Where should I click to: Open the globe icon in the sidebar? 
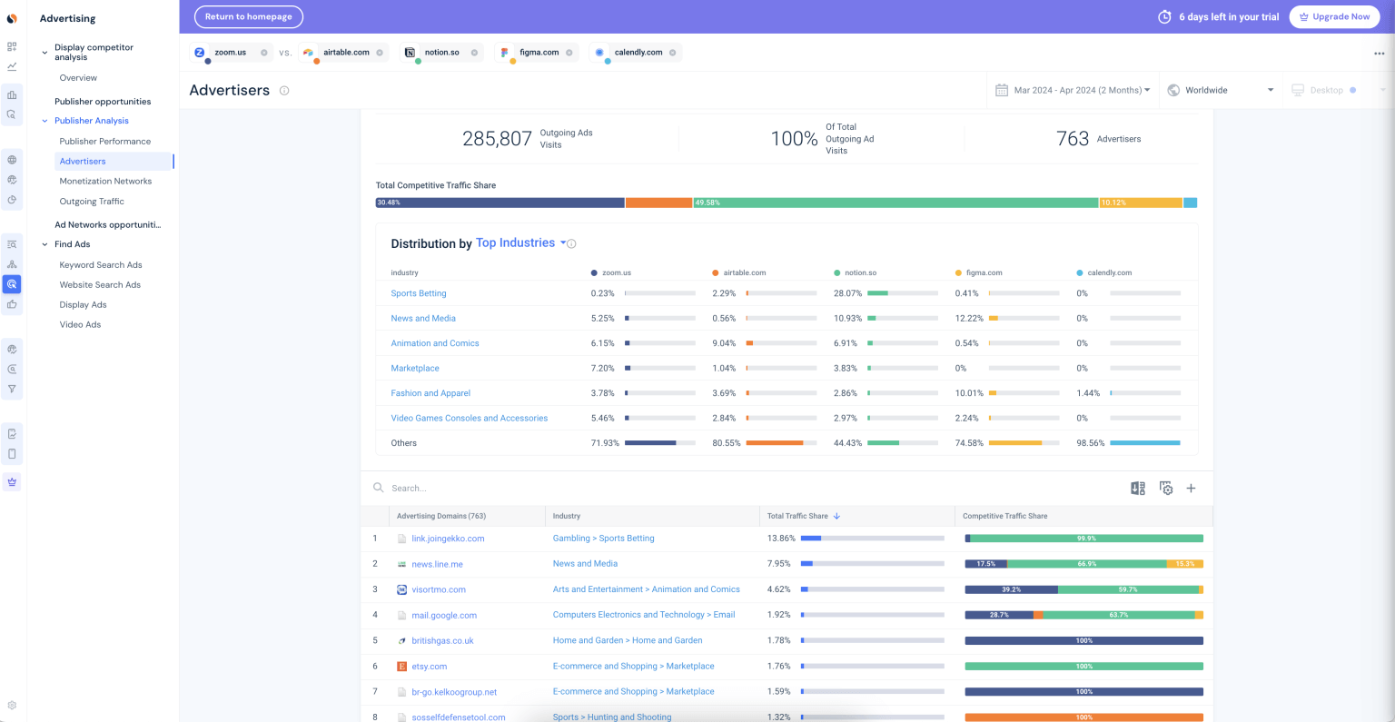pos(13,159)
